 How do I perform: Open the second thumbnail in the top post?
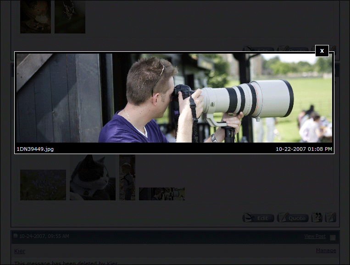tap(70, 17)
